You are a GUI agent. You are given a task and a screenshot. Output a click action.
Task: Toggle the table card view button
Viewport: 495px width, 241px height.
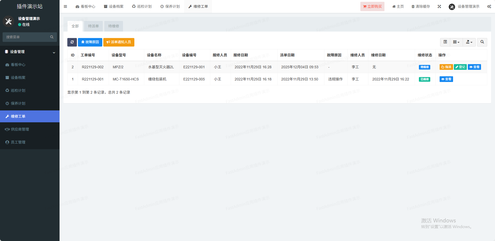pos(445,42)
